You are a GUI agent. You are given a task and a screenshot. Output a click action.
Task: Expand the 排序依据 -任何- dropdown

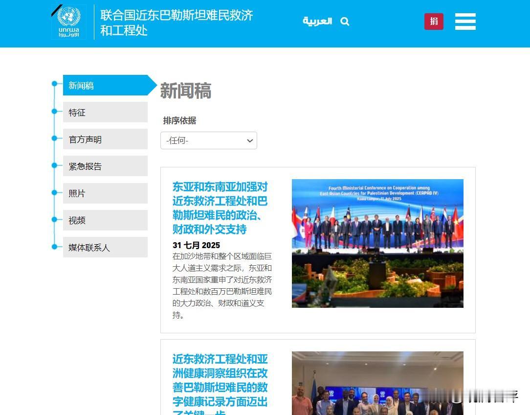[209, 140]
